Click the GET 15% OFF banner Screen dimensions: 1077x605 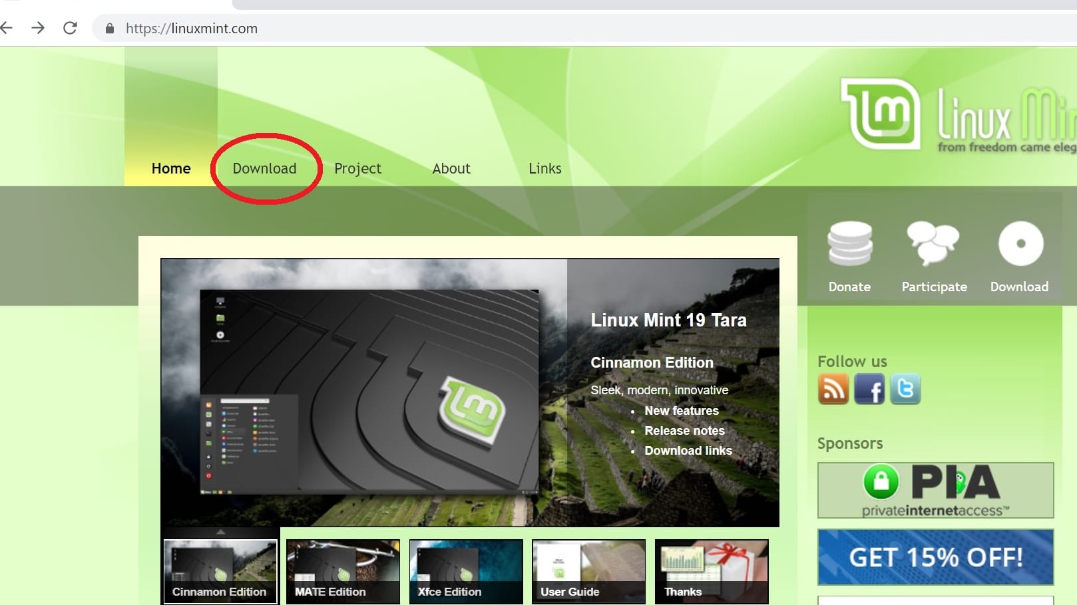point(935,557)
